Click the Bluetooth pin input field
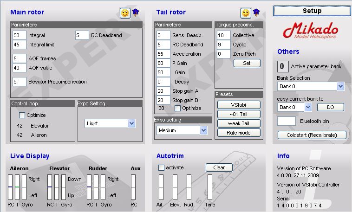This screenshot has height=212, width=352. point(286,121)
